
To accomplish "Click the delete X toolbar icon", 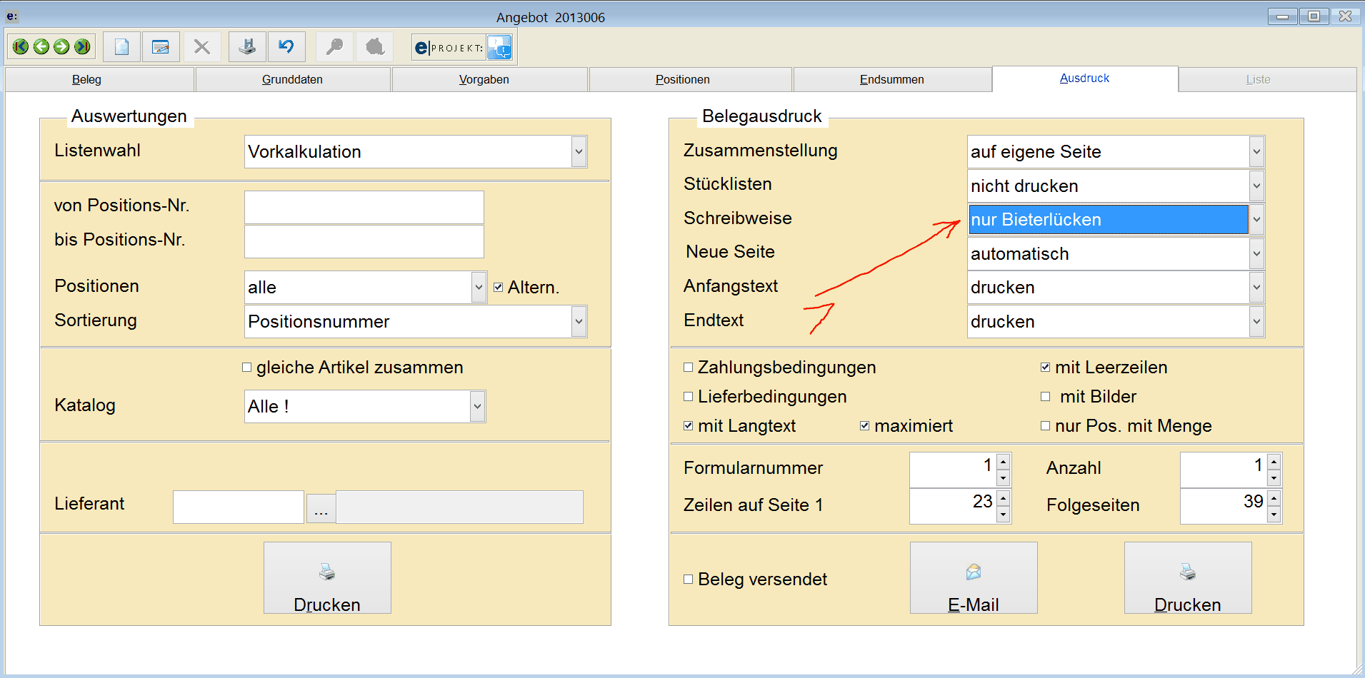I will coord(202,47).
